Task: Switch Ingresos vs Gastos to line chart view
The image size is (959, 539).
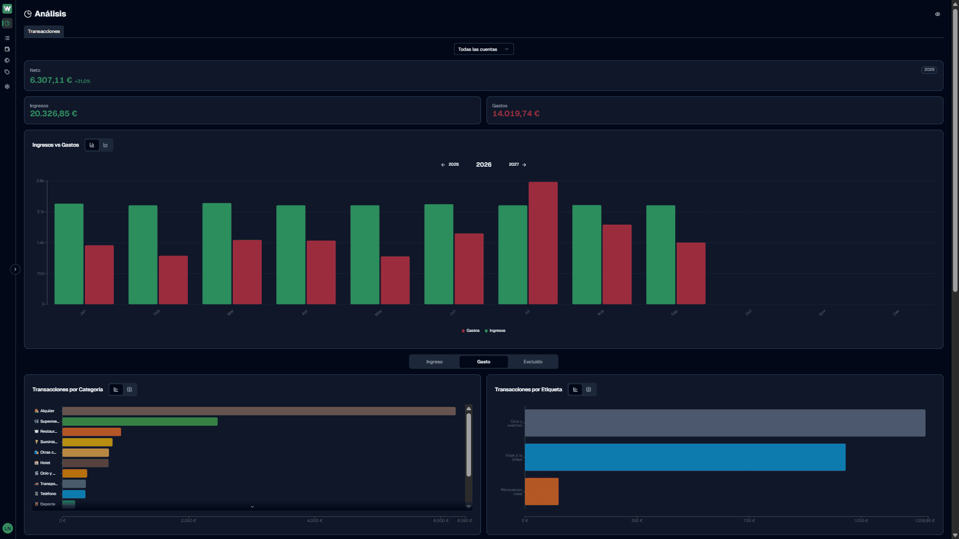Action: (x=105, y=145)
